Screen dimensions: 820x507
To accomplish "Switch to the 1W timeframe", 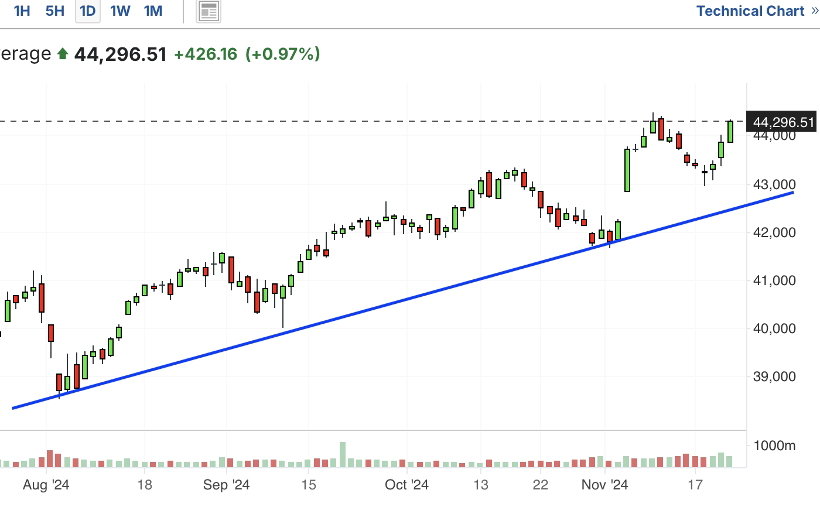I will point(121,11).
